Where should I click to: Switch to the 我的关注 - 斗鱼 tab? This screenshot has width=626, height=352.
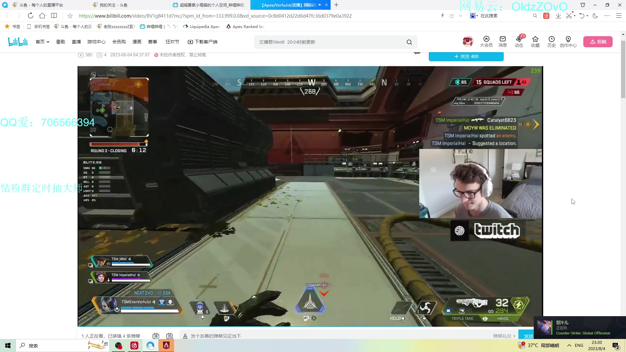(129, 5)
